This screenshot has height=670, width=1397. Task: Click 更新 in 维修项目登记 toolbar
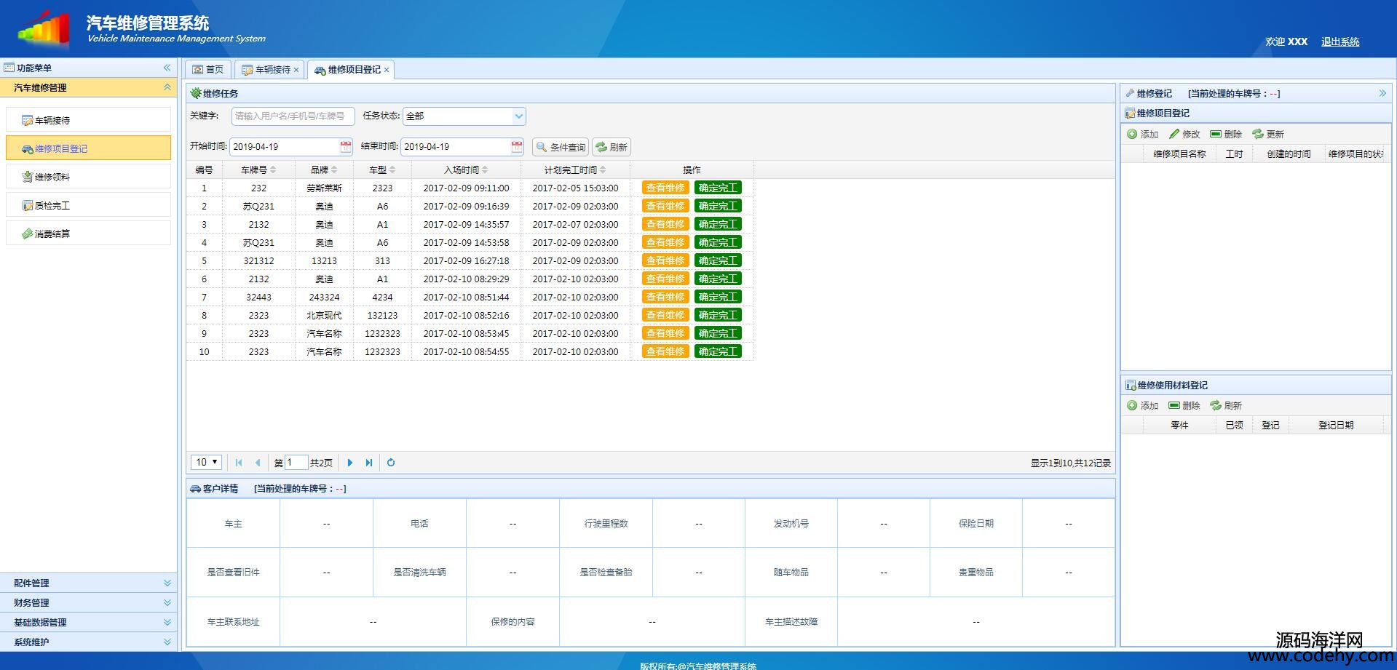1268,135
